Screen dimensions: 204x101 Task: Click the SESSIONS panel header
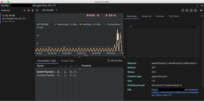(5, 11)
